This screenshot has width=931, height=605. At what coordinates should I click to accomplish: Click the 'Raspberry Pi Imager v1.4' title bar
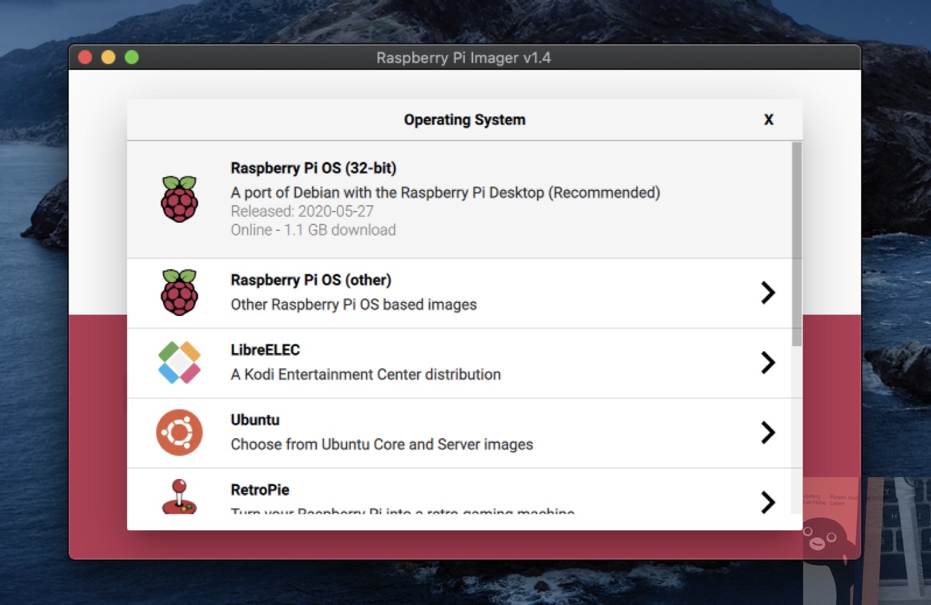click(464, 58)
